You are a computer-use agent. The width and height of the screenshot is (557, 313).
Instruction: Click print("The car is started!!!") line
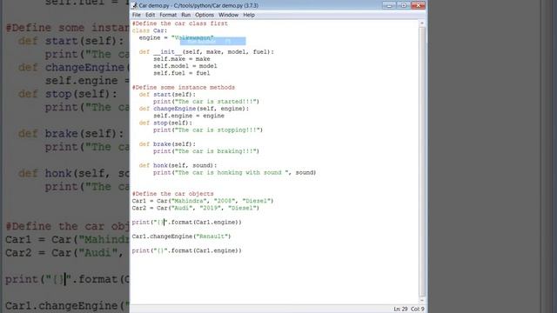click(x=206, y=102)
